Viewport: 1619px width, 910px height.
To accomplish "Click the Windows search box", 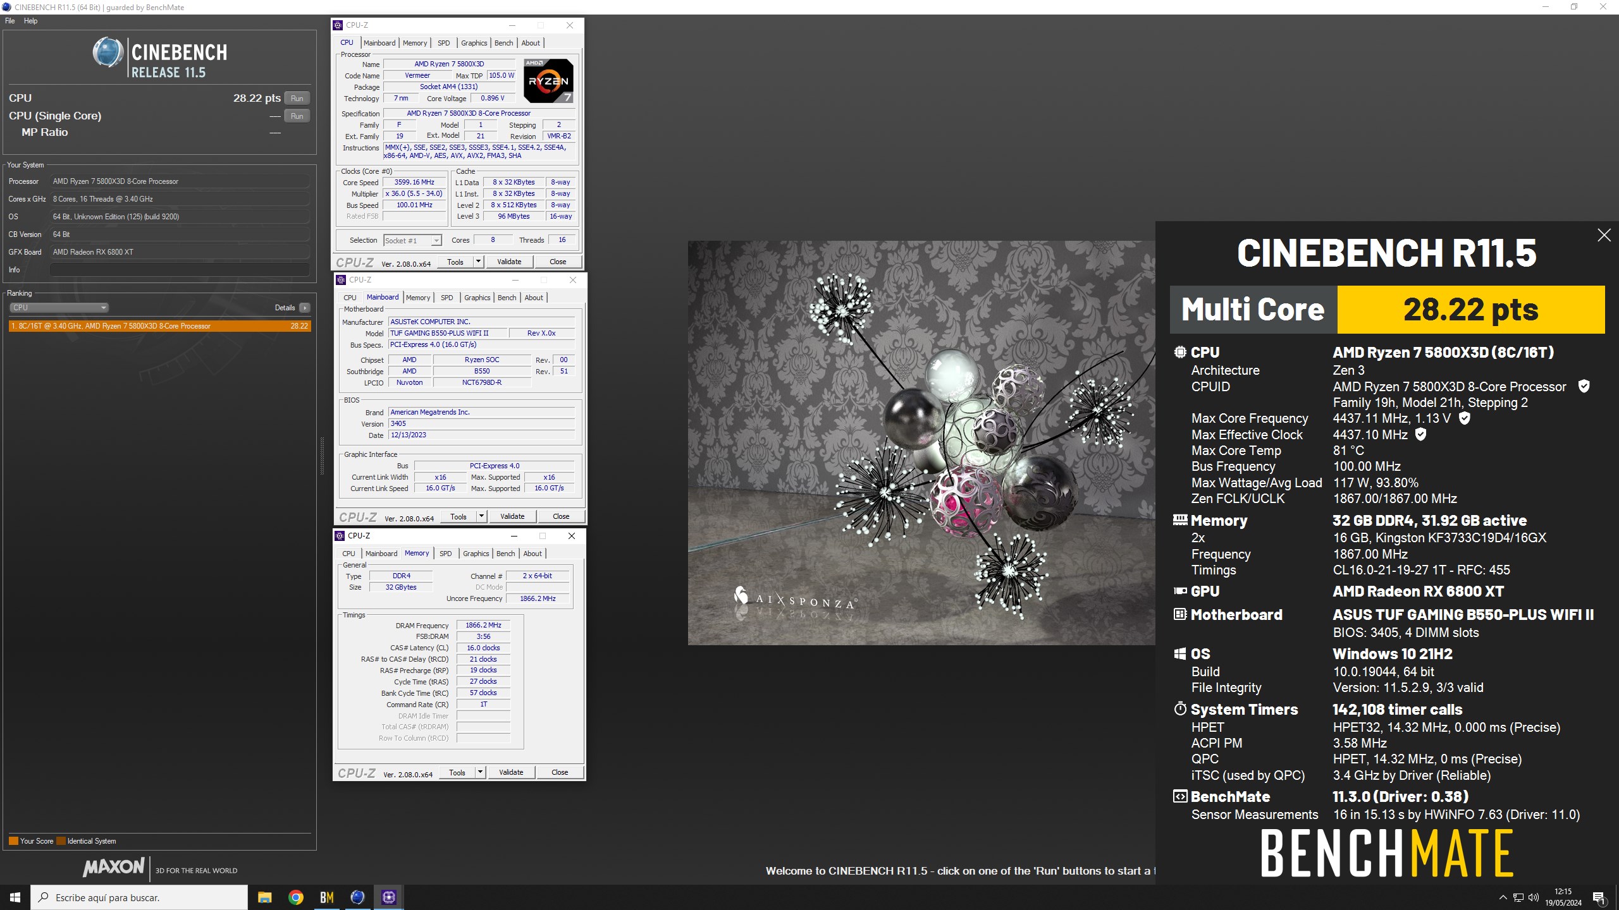I will click(139, 897).
